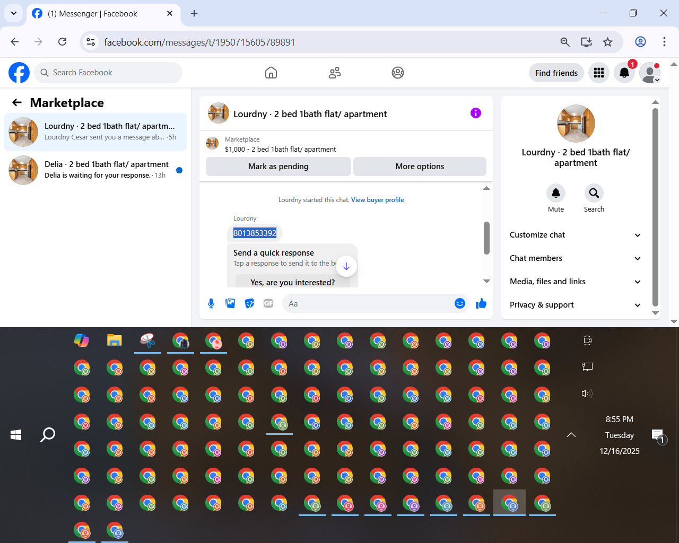Click the More options button
Image resolution: width=679 pixels, height=543 pixels.
[420, 167]
